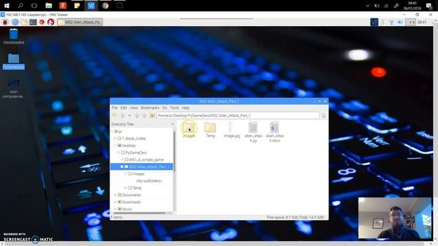This screenshot has height=246, width=438.
Task: Open the Pi volume speaker icon
Action: (x=400, y=22)
